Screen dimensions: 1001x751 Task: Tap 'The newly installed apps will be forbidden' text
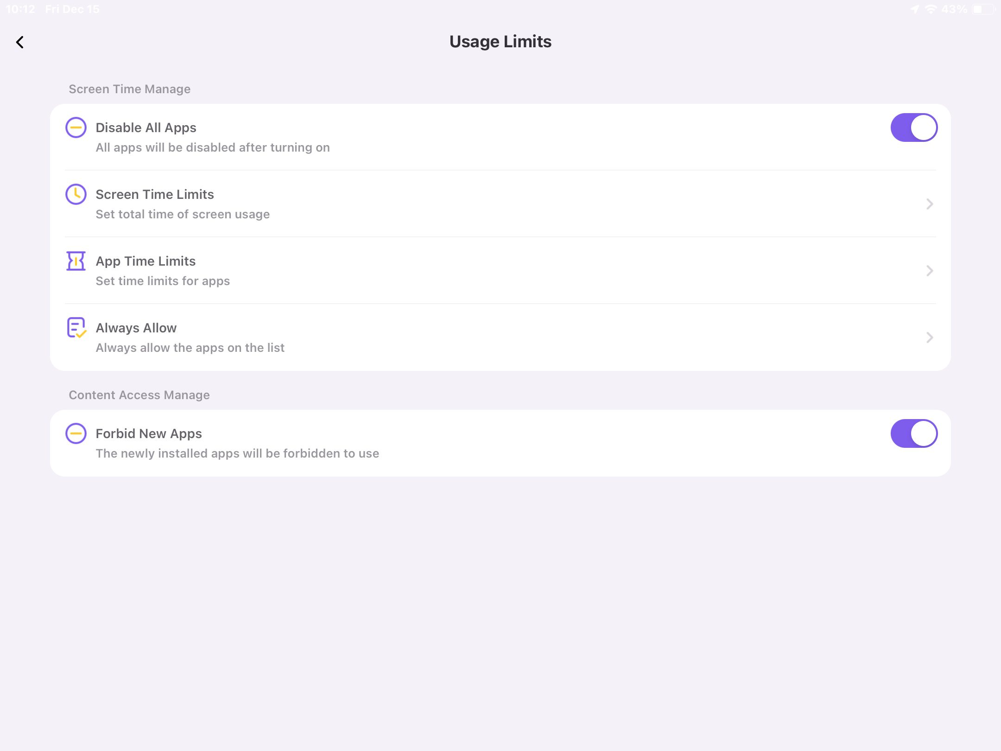coord(237,453)
